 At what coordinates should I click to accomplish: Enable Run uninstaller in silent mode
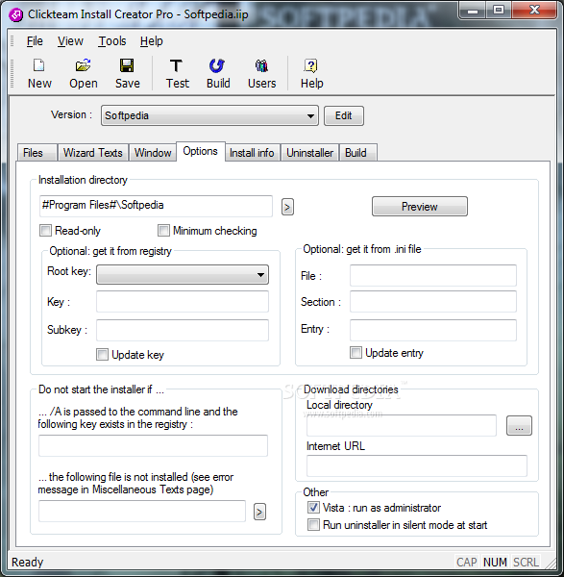(x=313, y=524)
